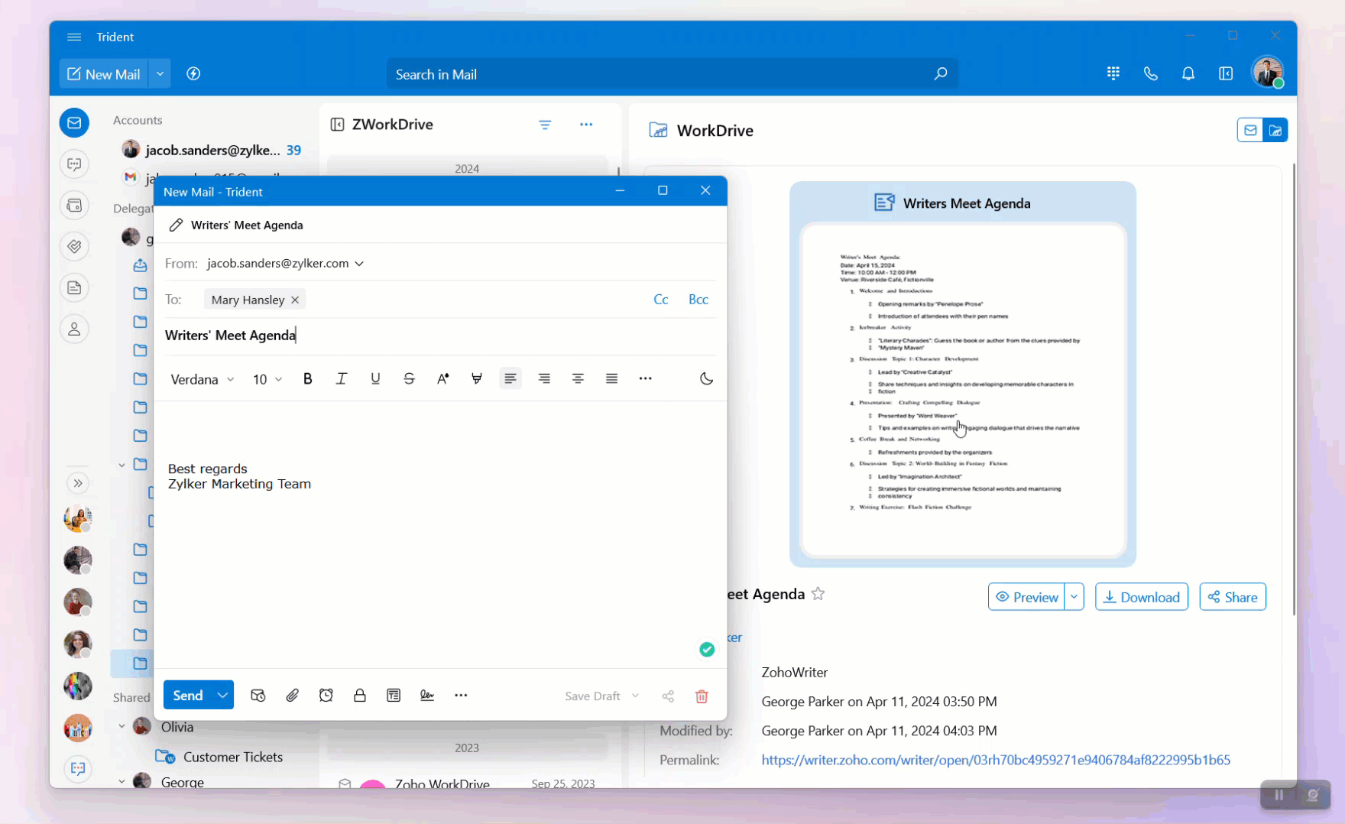Switch to WorkDrive file view toggle

pos(1275,131)
